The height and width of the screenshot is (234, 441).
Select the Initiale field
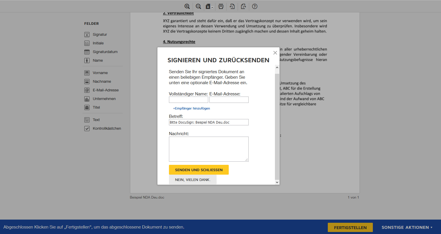pyautogui.click(x=98, y=43)
